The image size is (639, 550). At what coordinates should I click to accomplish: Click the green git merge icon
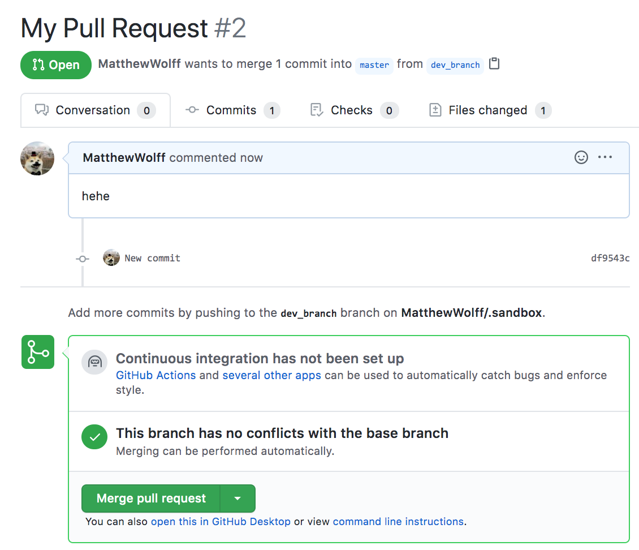[x=38, y=352]
